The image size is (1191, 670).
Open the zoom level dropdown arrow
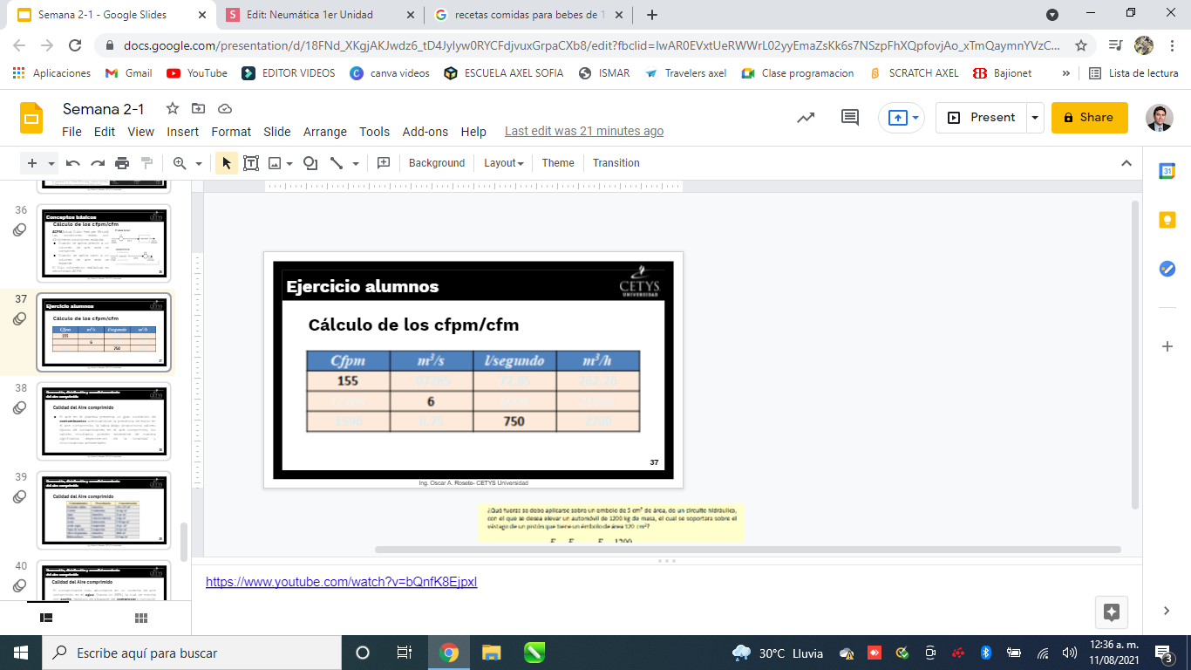pos(199,163)
